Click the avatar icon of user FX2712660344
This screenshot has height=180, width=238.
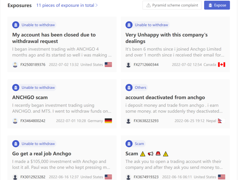pyautogui.click(x=129, y=65)
